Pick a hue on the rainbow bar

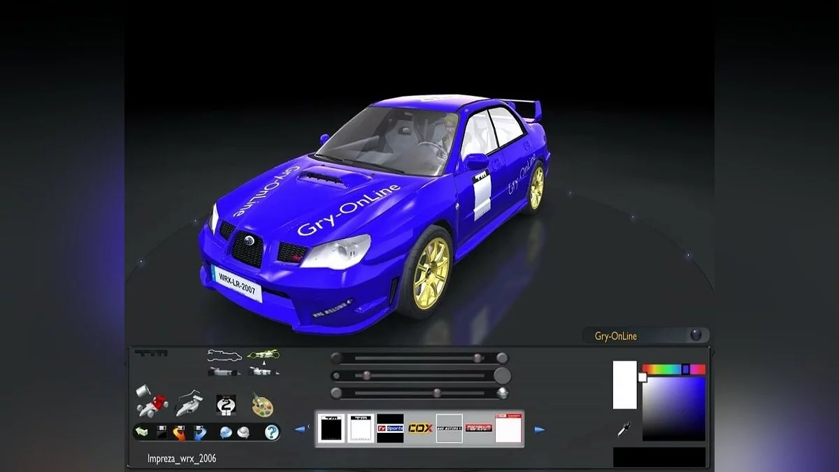point(674,369)
